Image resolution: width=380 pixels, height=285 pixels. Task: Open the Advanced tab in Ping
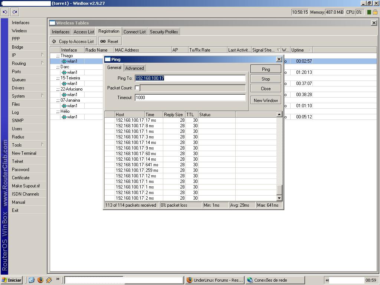pos(134,68)
